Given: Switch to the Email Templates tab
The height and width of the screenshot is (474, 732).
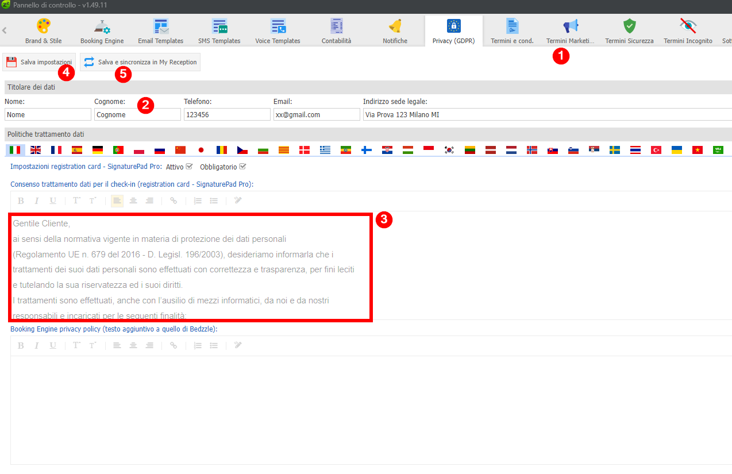Looking at the screenshot, I should click(161, 31).
